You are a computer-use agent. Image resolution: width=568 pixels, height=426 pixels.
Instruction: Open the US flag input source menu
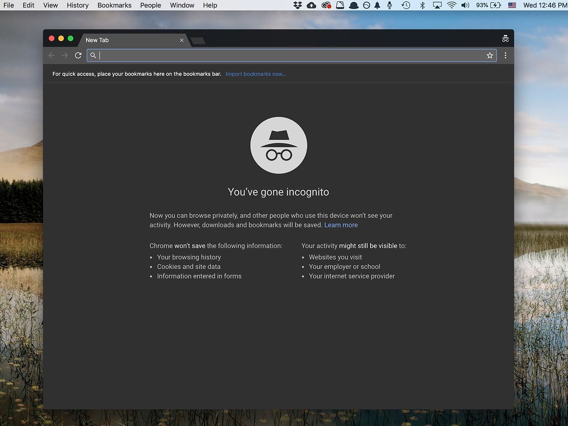tap(512, 5)
